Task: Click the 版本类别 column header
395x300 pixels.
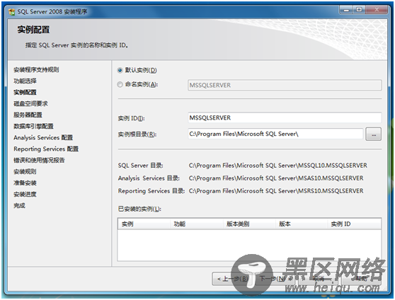Action: click(249, 224)
